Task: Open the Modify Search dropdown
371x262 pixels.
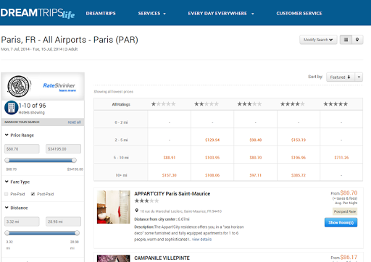Action: (318, 40)
